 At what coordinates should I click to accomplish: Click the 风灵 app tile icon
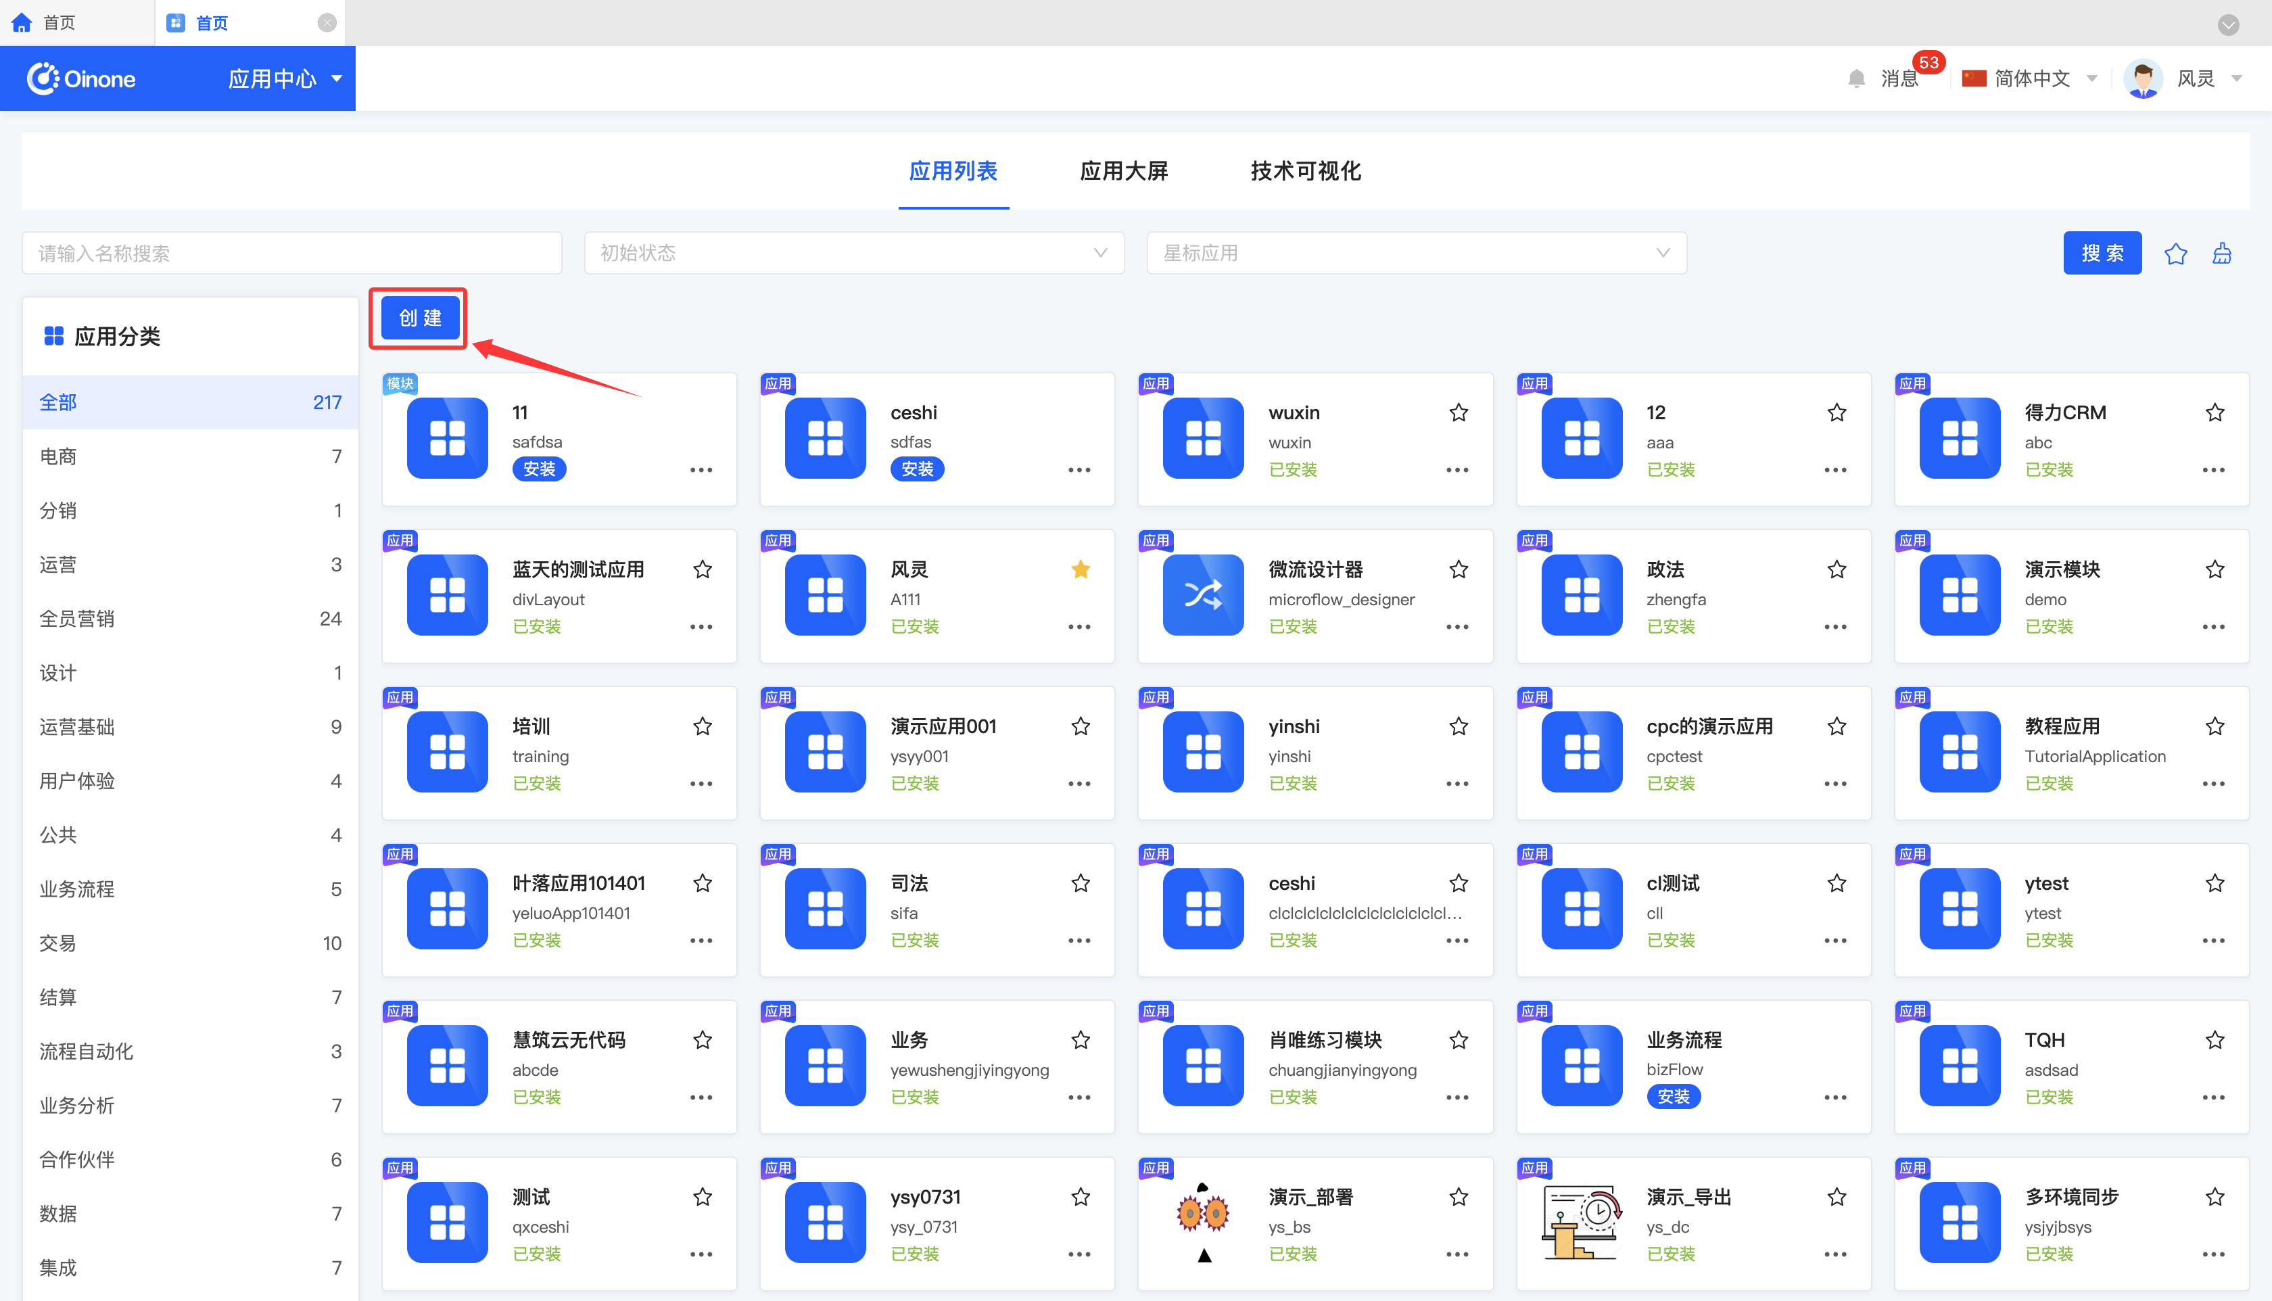pyautogui.click(x=825, y=595)
